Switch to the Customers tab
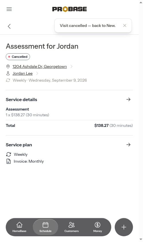 point(71,227)
